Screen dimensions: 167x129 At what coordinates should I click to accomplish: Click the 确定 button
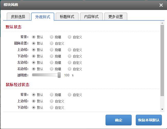coord(118,120)
